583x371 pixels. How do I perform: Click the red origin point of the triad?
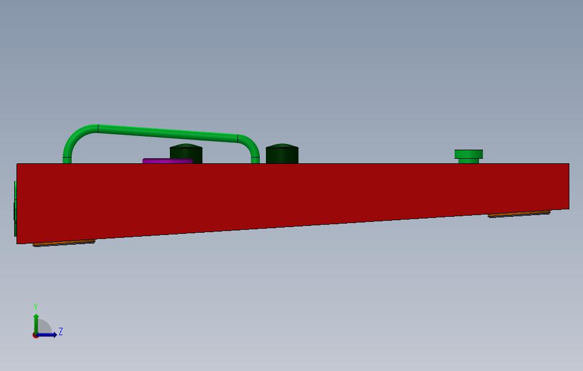click(x=35, y=336)
